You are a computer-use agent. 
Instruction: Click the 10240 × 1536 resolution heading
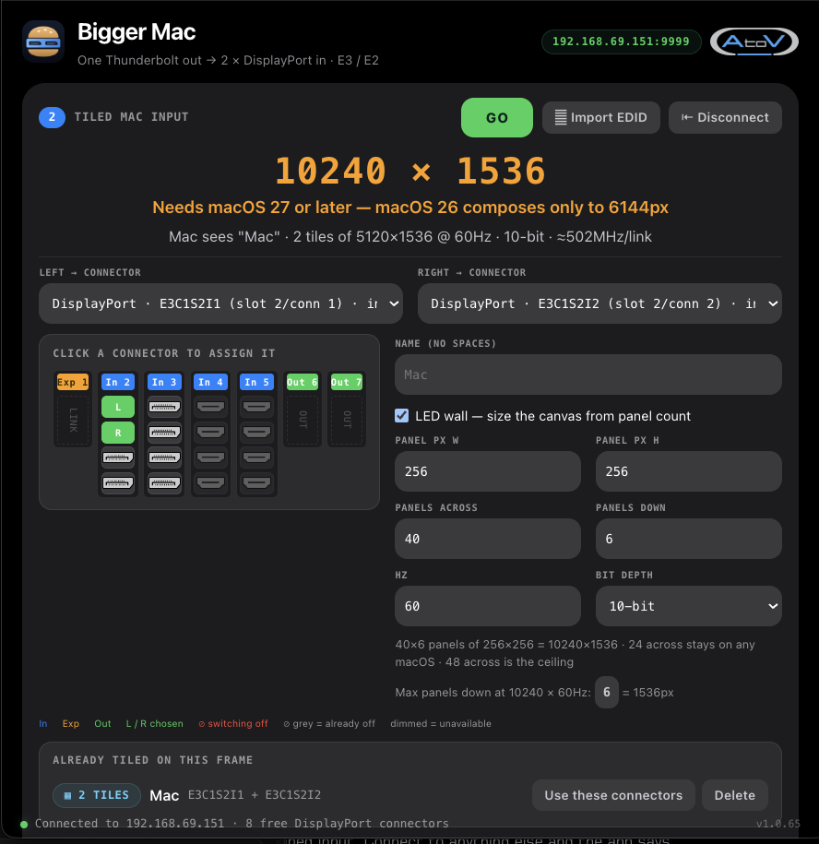[x=410, y=172]
